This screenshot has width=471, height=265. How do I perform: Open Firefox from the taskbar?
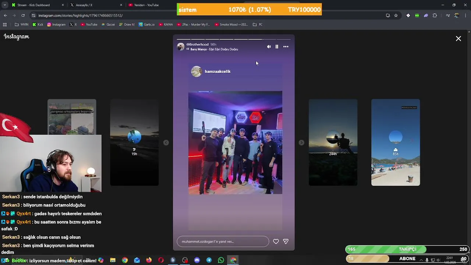[x=149, y=260]
